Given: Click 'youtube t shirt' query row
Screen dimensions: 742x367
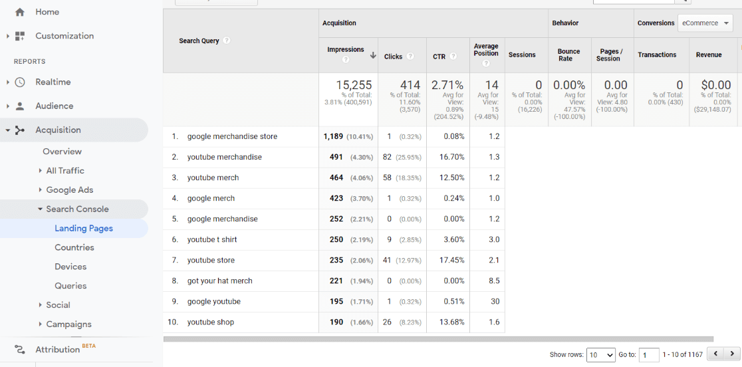Looking at the screenshot, I should pos(212,240).
